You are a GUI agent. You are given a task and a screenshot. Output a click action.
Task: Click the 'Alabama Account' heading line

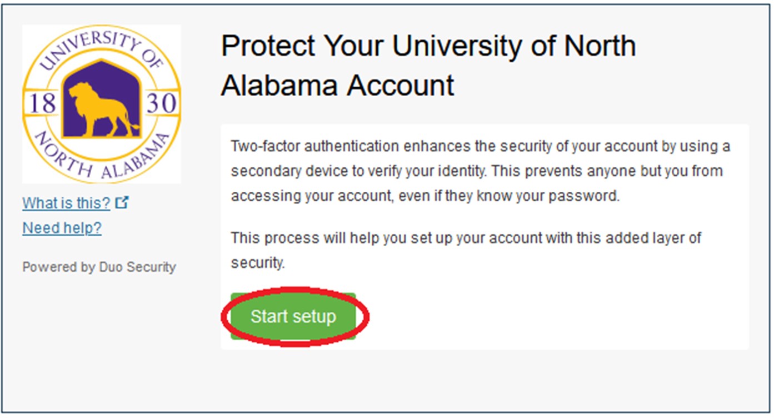tap(337, 86)
